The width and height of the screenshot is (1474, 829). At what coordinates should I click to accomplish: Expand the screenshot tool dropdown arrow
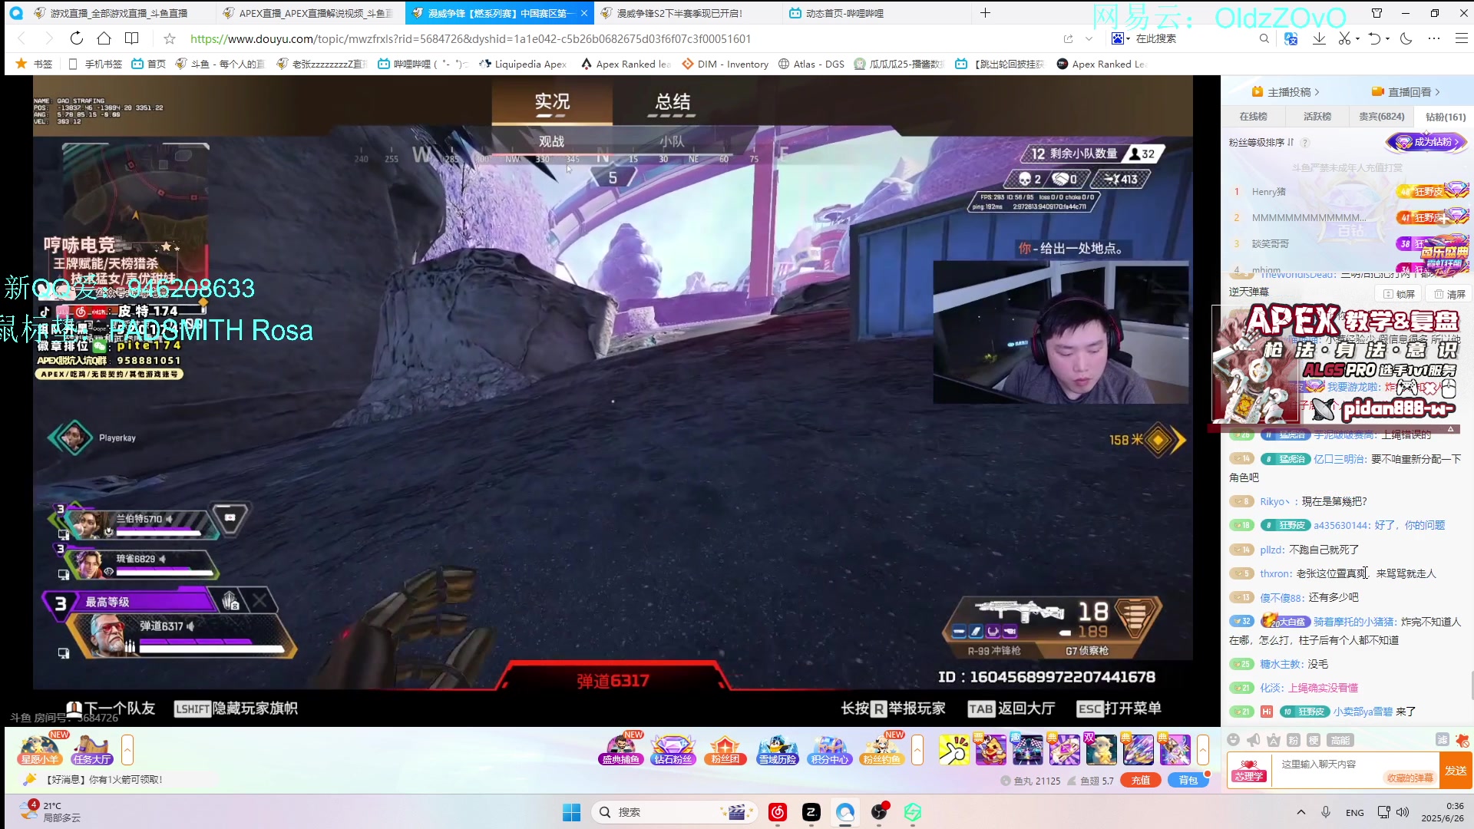[1358, 39]
